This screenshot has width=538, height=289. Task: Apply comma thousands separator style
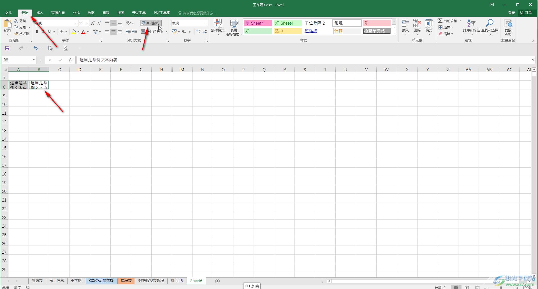[190, 32]
